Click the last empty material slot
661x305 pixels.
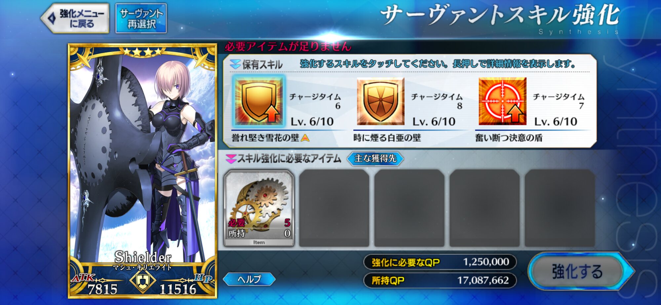point(560,208)
